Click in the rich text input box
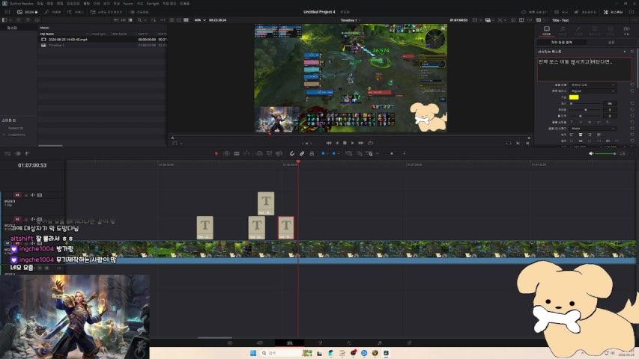The image size is (639, 359). click(584, 69)
